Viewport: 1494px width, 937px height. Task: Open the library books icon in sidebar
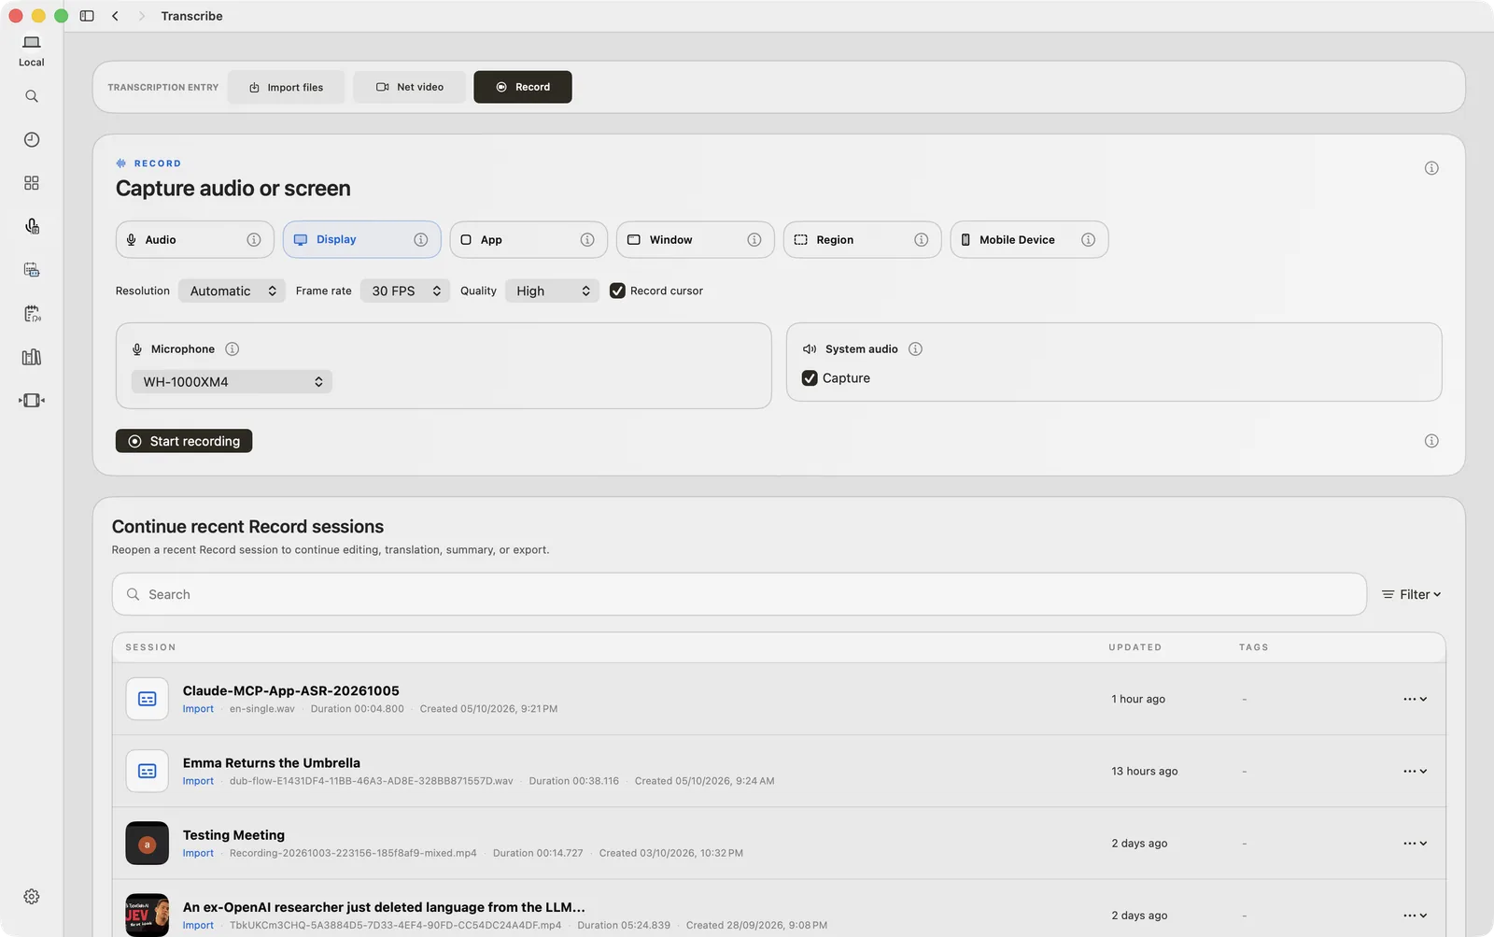click(x=32, y=357)
